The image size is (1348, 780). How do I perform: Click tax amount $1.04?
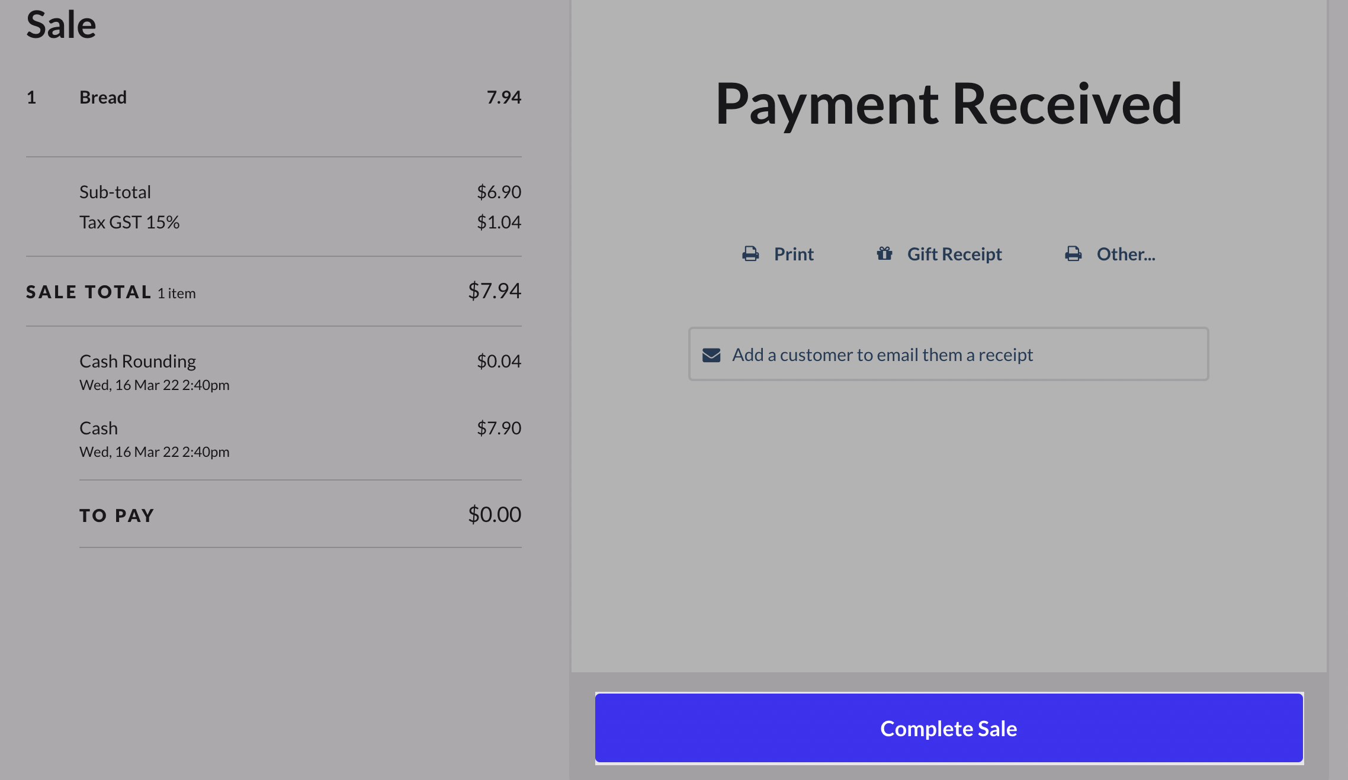pos(499,222)
